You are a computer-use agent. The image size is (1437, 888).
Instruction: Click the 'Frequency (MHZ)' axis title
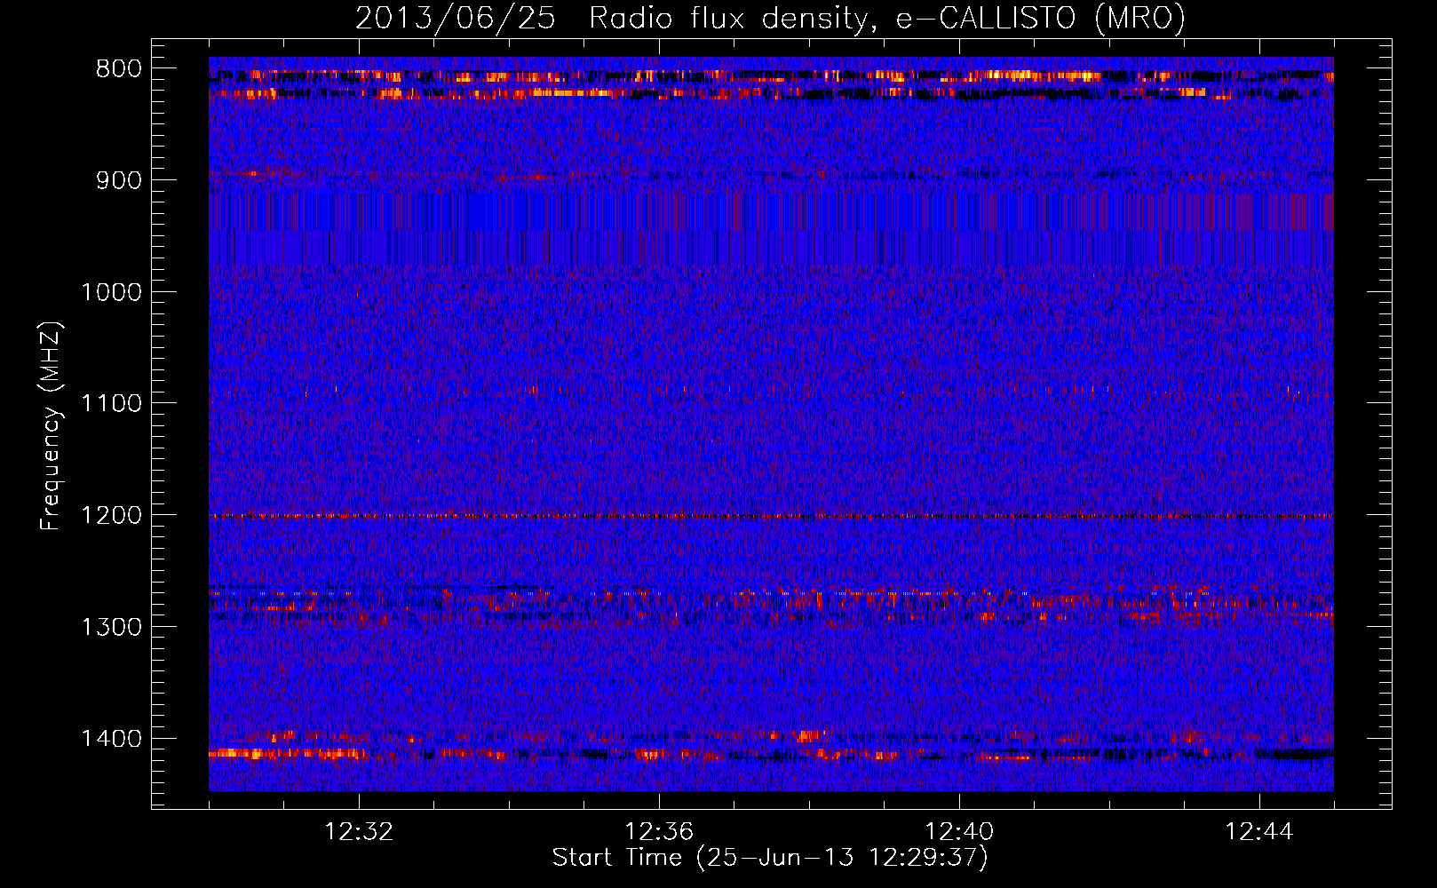52,425
